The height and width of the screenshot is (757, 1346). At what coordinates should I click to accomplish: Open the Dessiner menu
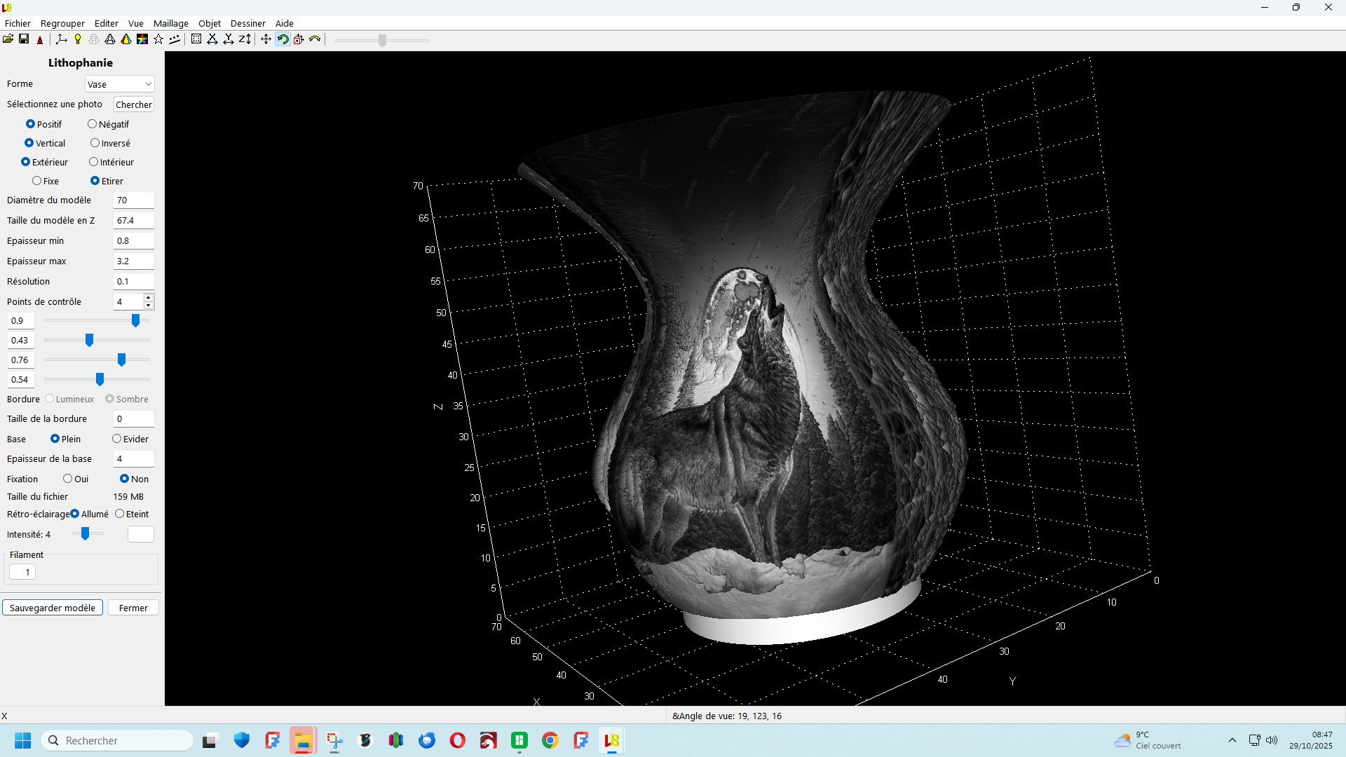[247, 23]
